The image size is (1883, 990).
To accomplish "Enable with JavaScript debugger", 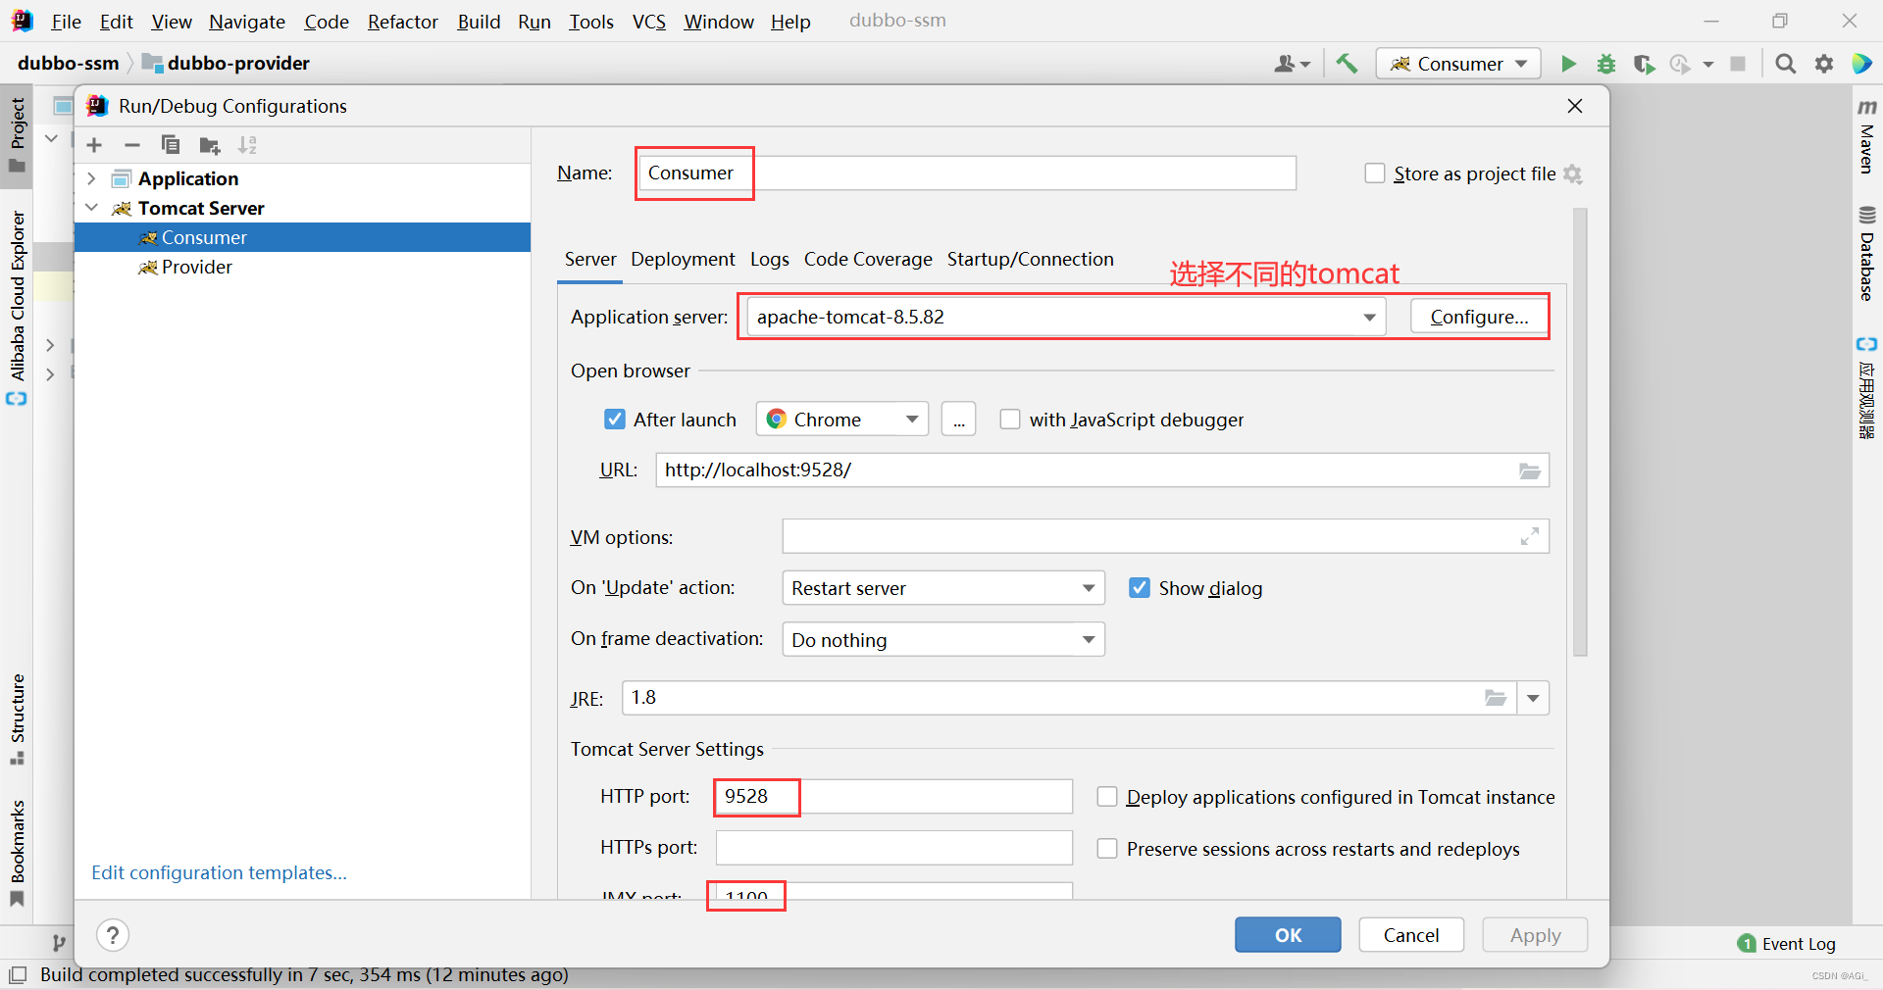I will click(1010, 420).
